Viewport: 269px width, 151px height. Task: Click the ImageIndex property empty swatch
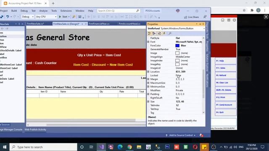(x=177, y=60)
